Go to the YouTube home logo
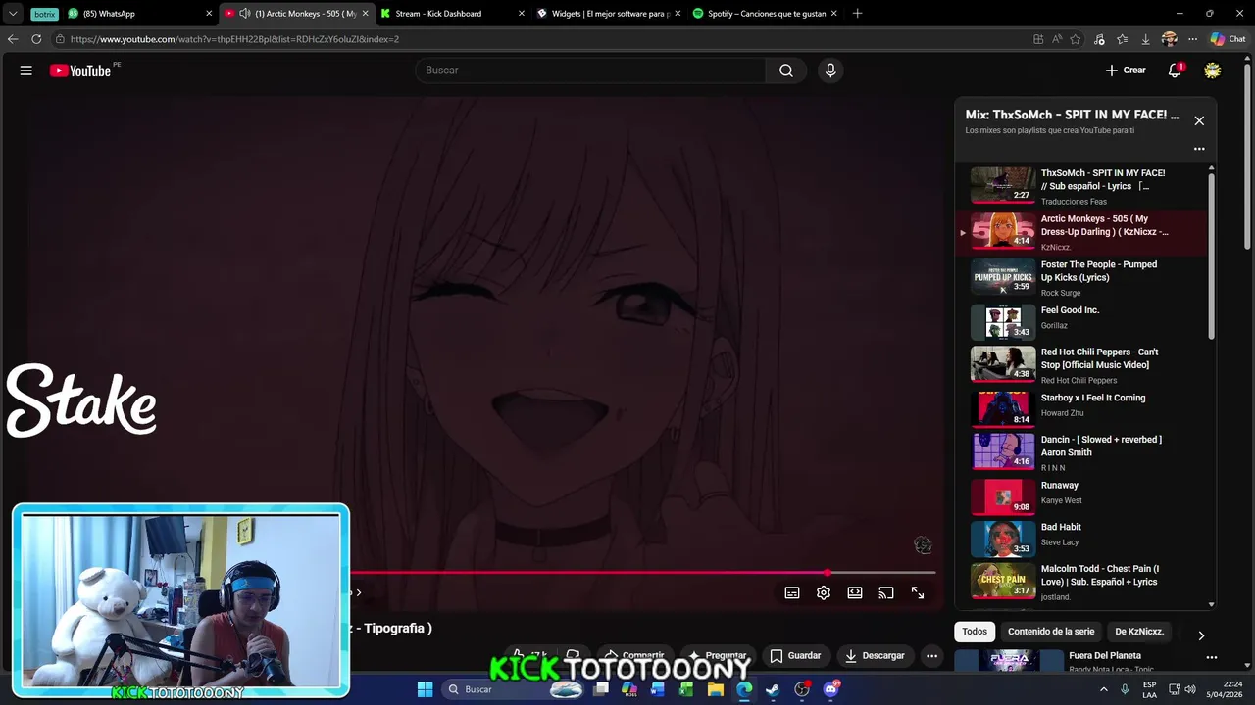The width and height of the screenshot is (1255, 705). tap(80, 70)
